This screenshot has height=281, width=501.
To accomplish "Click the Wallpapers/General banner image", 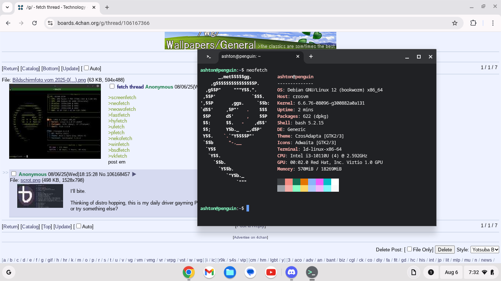I will tap(251, 40).
